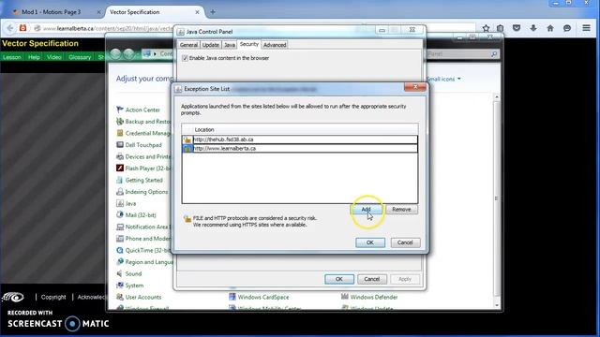Viewport: 600px width, 337px height.
Task: Open Mail (32-bit) icon
Action: [x=120, y=215]
